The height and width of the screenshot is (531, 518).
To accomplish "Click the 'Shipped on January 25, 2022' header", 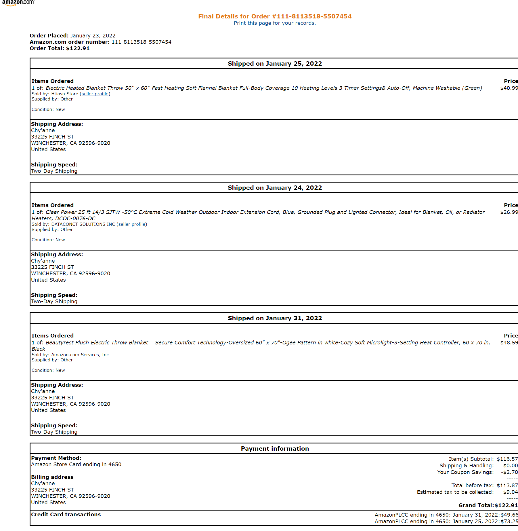I will (275, 64).
